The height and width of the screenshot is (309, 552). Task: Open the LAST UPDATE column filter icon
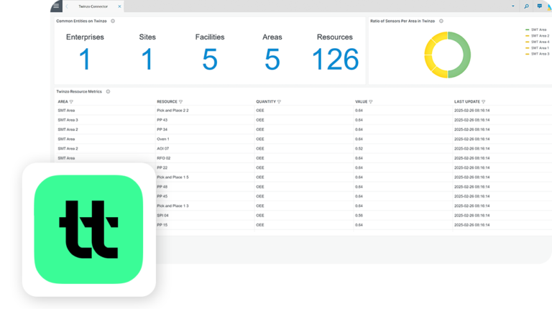pos(483,102)
